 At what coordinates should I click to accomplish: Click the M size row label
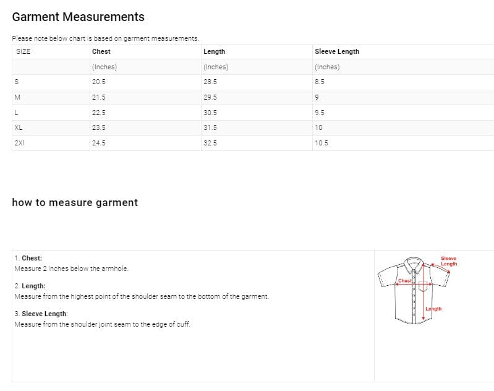(17, 97)
